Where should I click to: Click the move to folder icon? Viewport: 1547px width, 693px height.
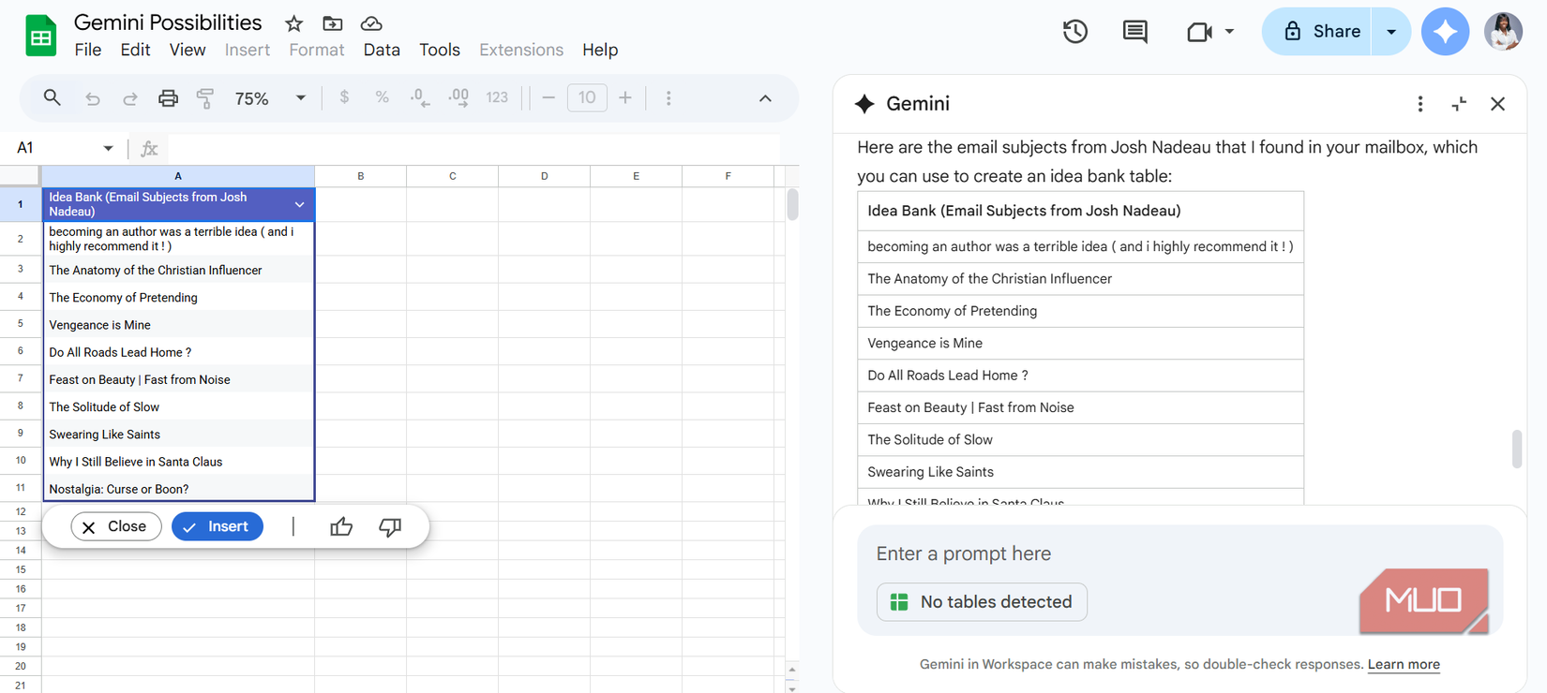point(332,23)
